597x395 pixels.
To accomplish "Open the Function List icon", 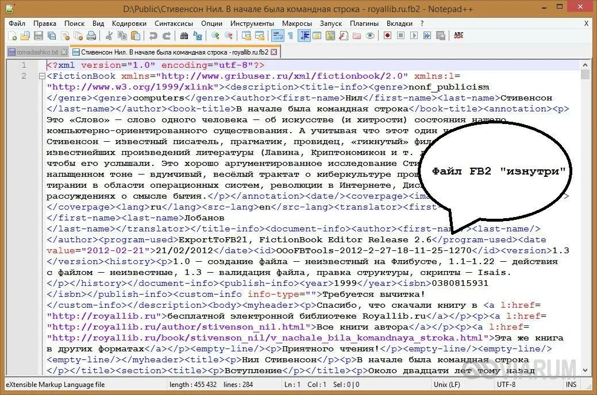I will (x=343, y=36).
